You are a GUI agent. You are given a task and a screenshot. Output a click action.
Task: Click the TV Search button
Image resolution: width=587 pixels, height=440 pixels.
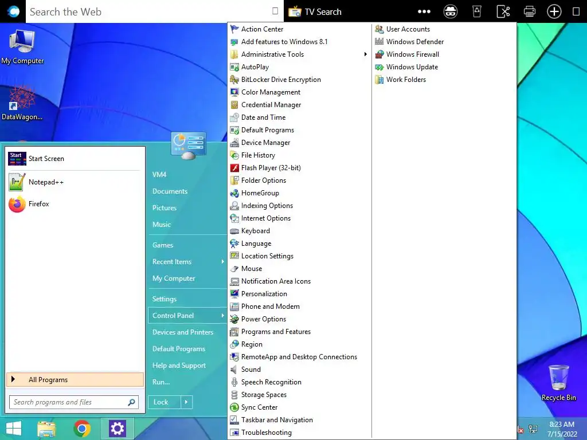tap(315, 11)
